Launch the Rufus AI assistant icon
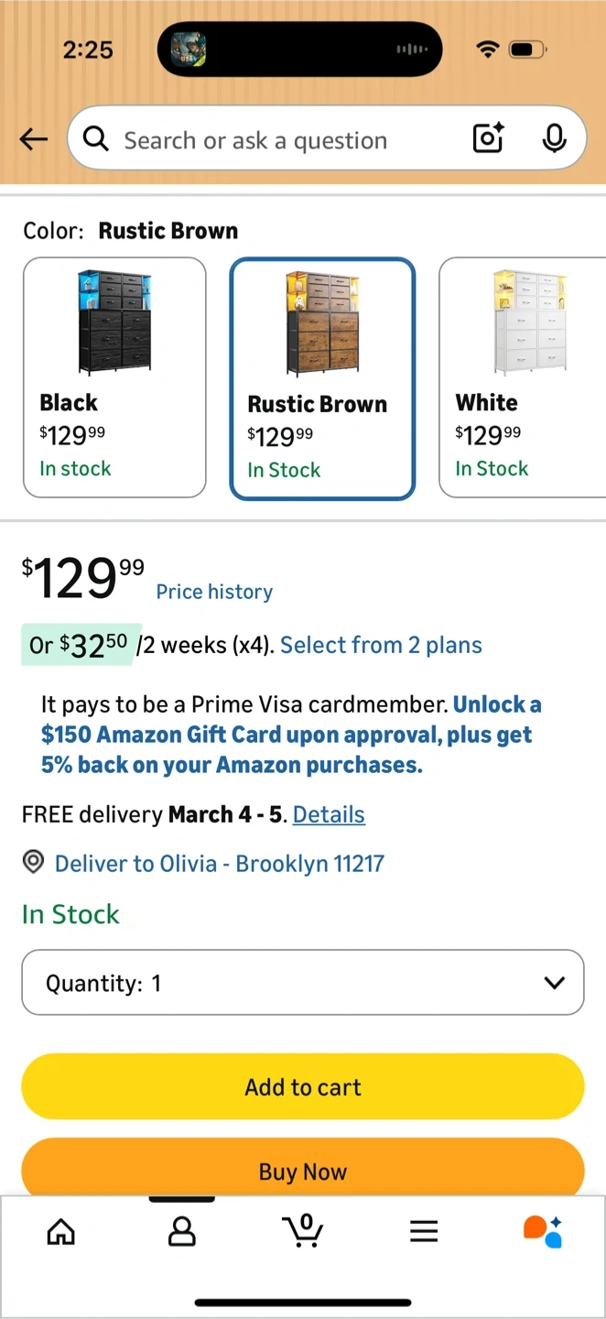Viewport: 606px width, 1319px height. coord(543,1232)
